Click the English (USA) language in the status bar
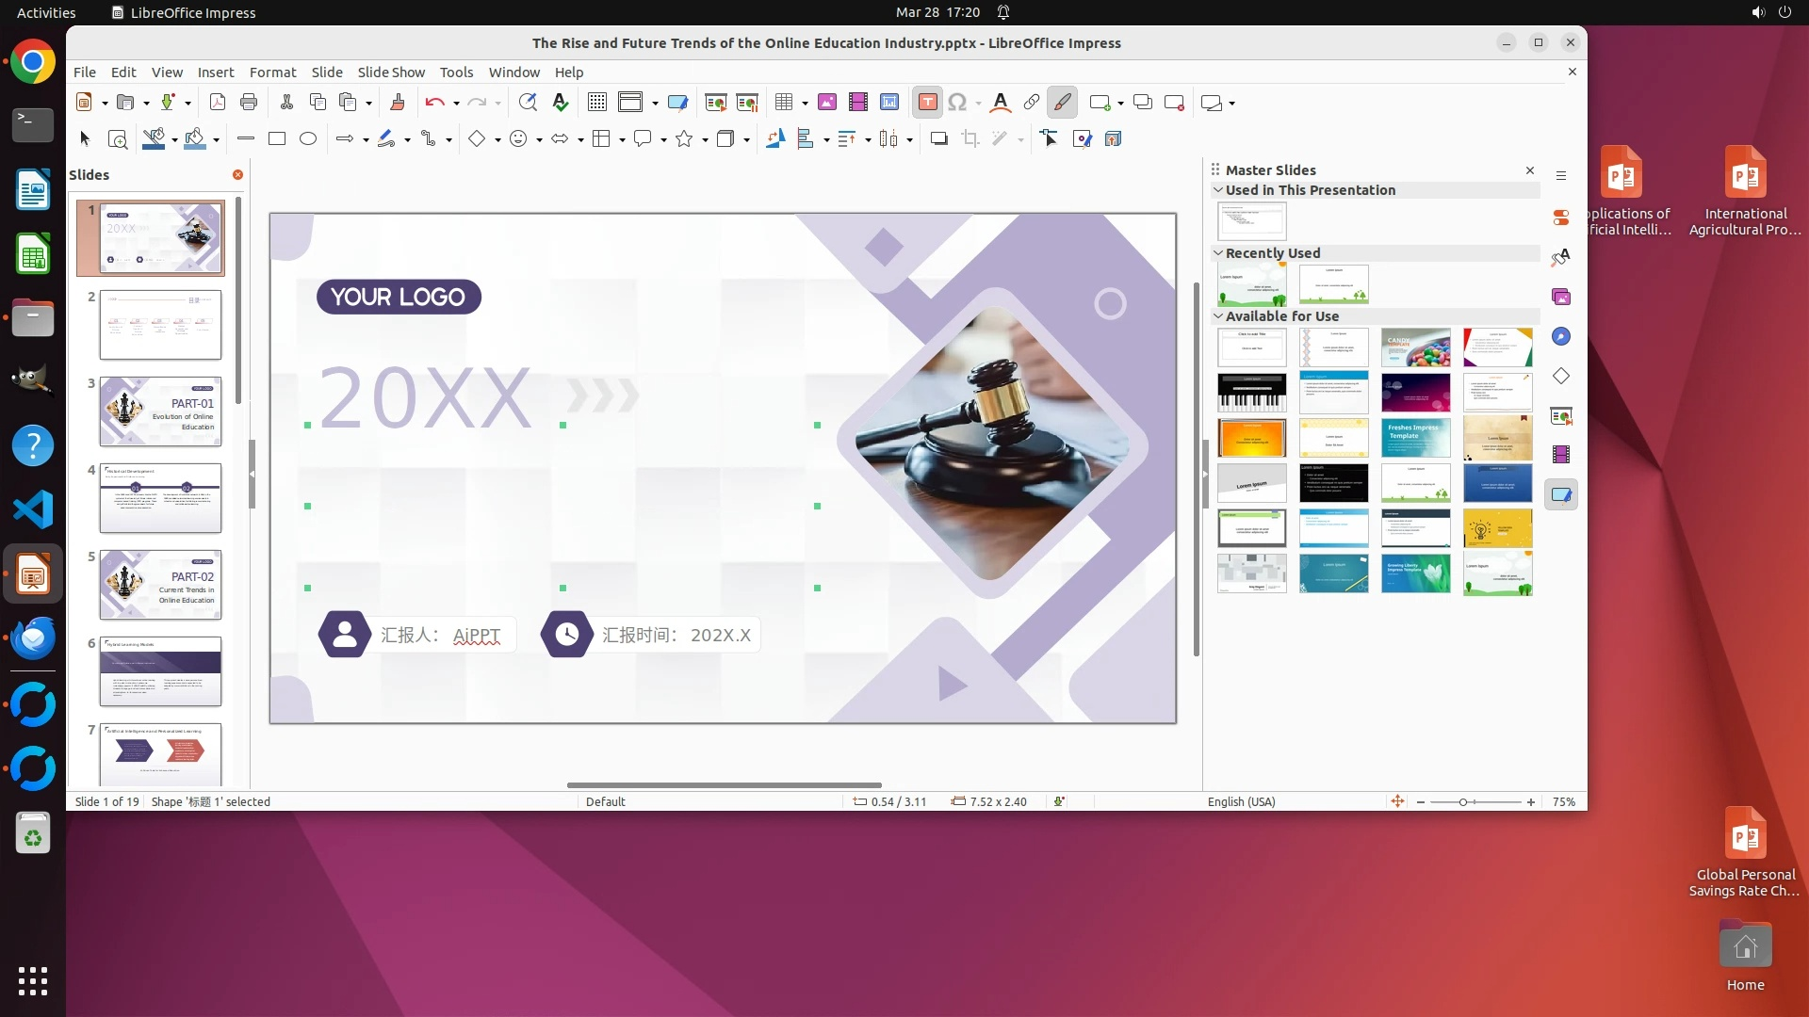 [x=1241, y=802]
